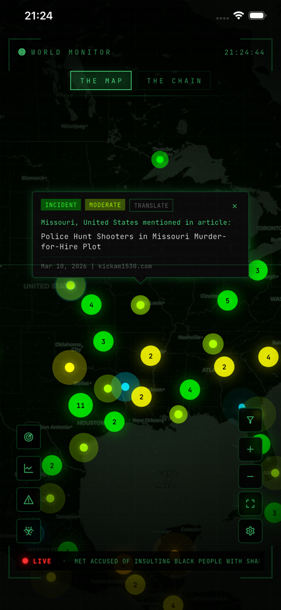The width and height of the screenshot is (281, 610).
Task: Switch to The Chain tab
Action: pos(174,80)
